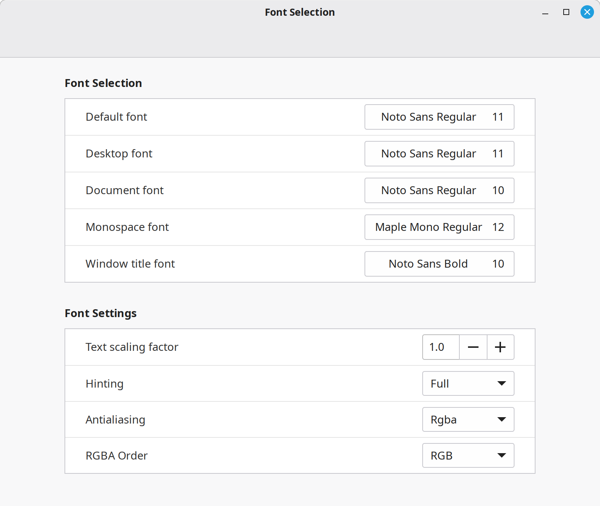Maximize the Font Selection window
The image size is (600, 506).
[566, 12]
